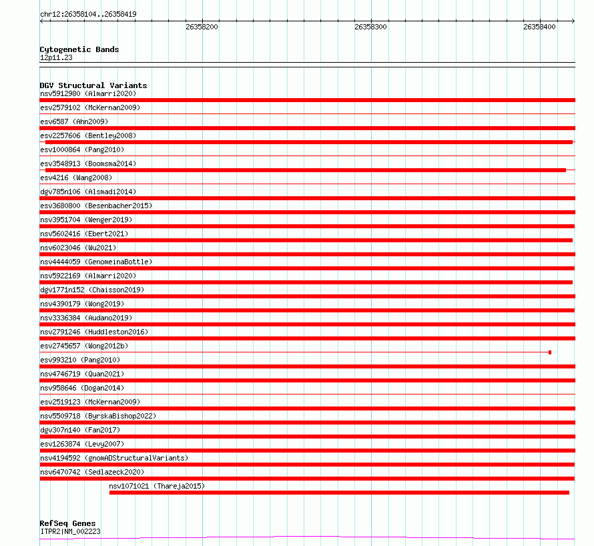Open variant dgv1771n152 (Chaisson2019)

coord(92,290)
